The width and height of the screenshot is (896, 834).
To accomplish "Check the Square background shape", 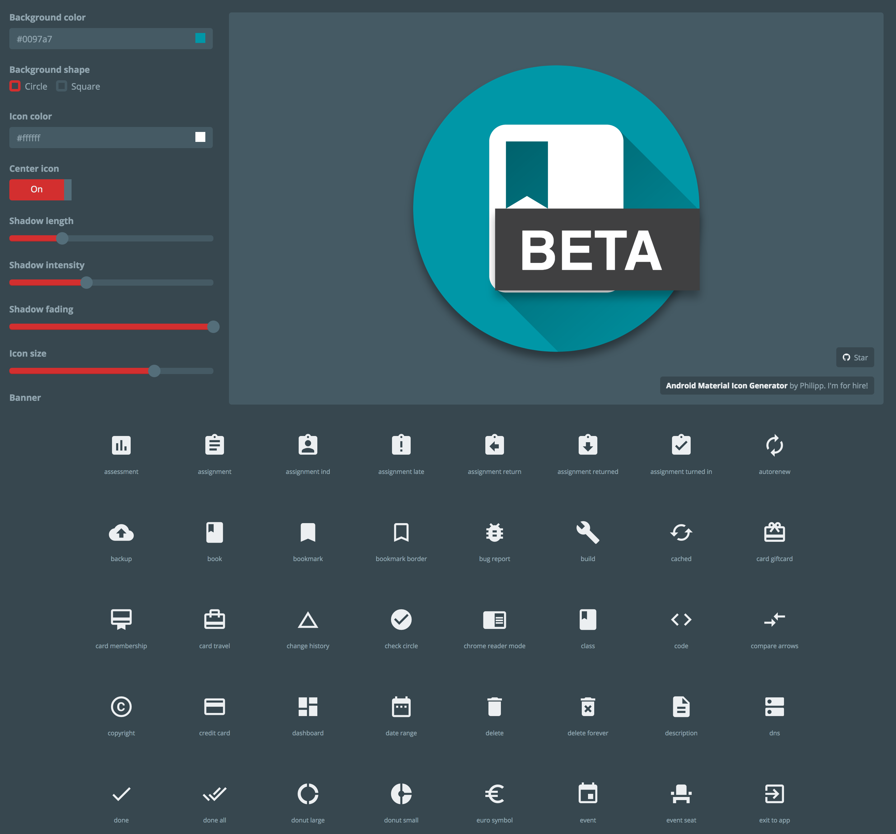I will point(62,86).
